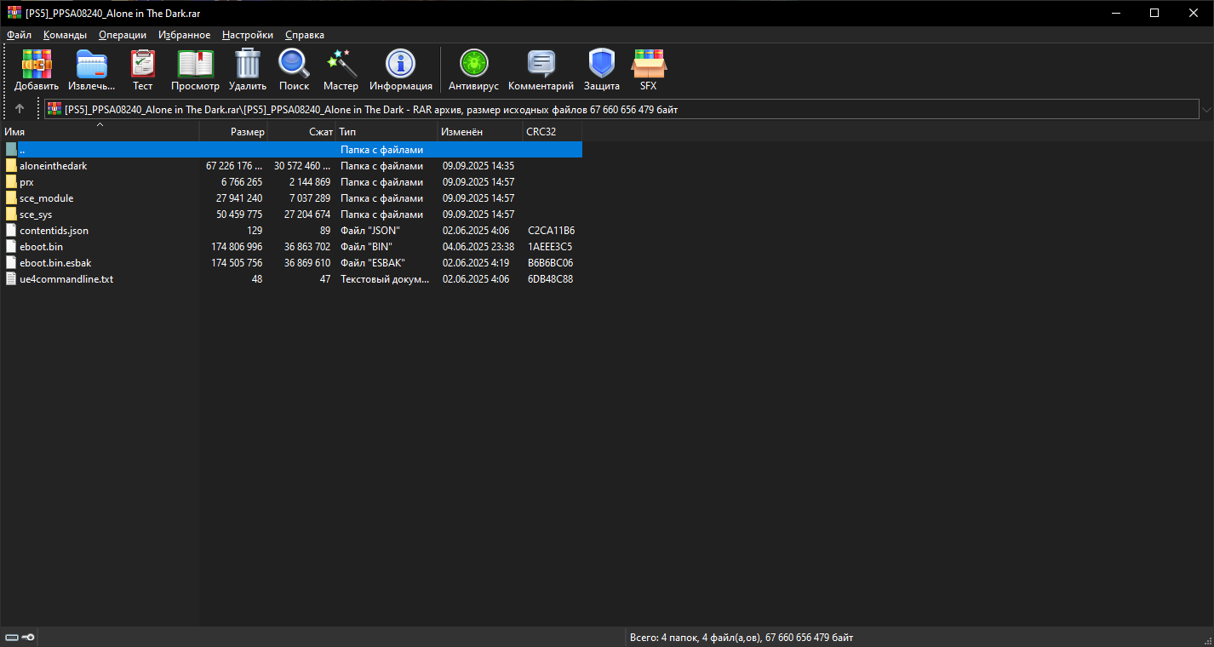Image resolution: width=1214 pixels, height=647 pixels.
Task: Click the archive path address field
Action: point(621,110)
